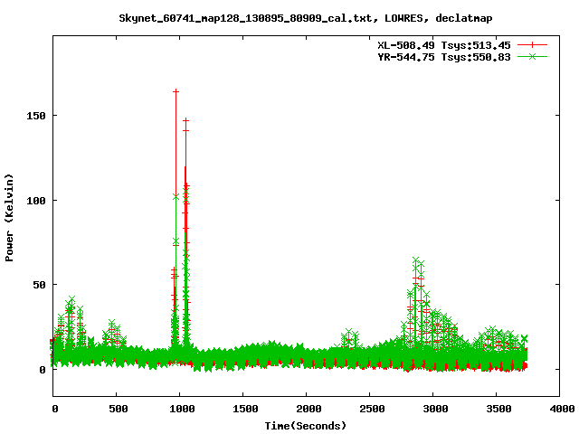Click x-axis tick label 2500
This screenshot has width=579, height=434.
(372, 409)
